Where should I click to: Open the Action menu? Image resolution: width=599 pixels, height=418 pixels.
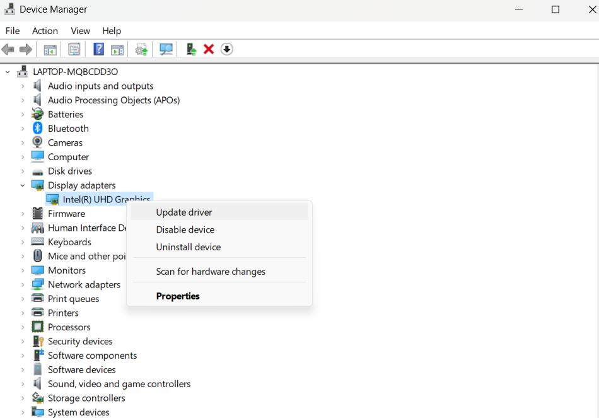click(45, 31)
